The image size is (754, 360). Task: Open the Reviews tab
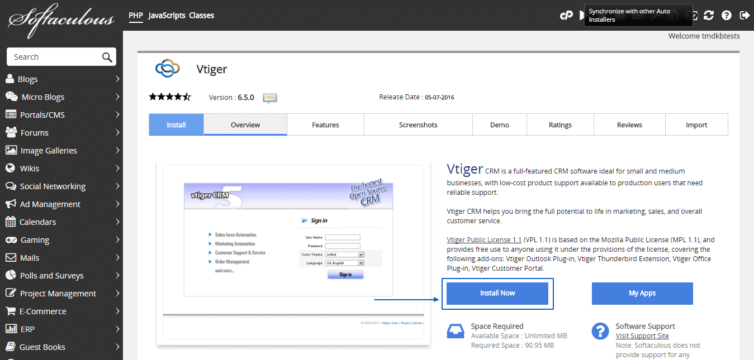(629, 124)
